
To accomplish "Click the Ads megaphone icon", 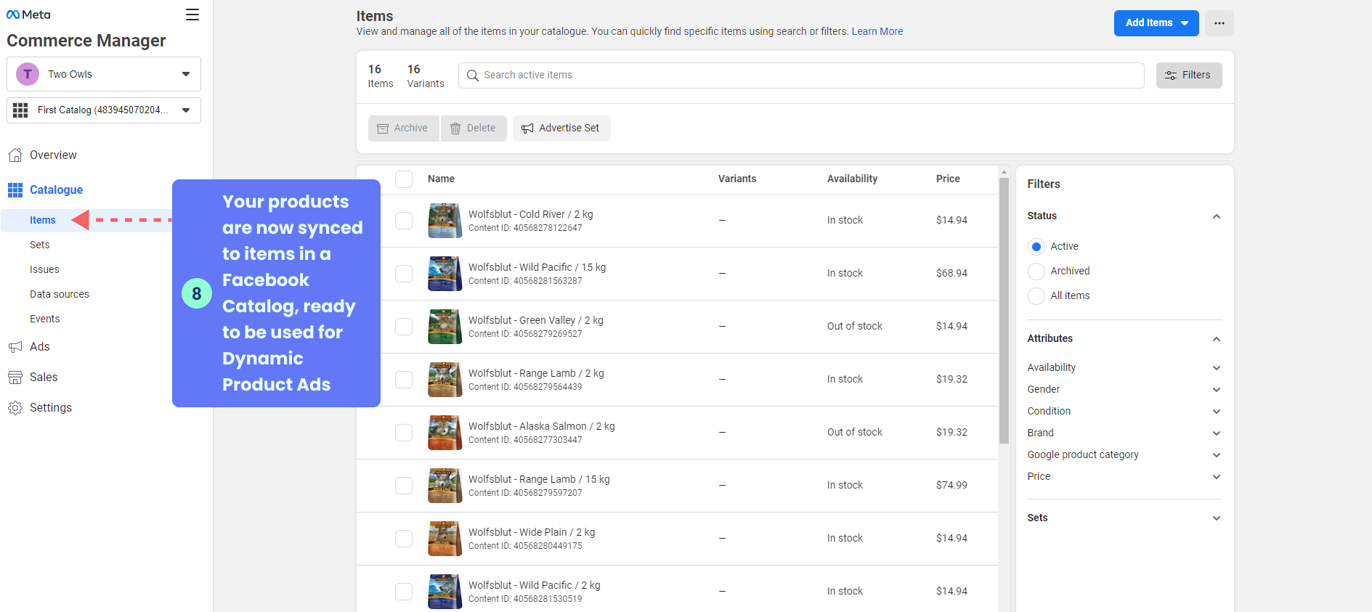I will [15, 347].
